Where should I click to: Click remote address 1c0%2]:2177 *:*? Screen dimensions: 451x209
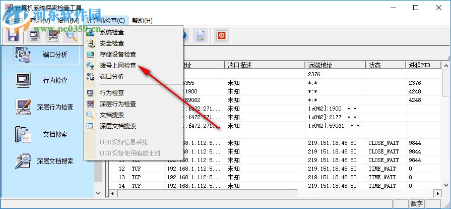tap(332, 117)
